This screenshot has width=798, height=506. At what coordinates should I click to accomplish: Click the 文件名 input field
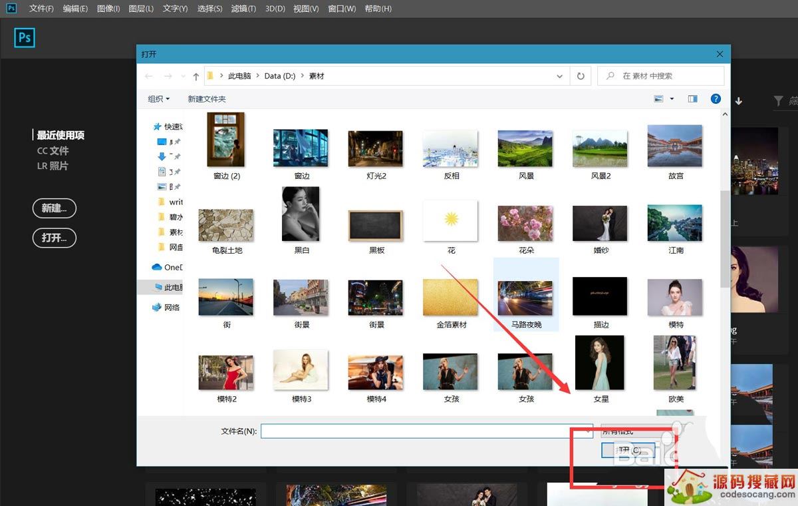(x=426, y=431)
